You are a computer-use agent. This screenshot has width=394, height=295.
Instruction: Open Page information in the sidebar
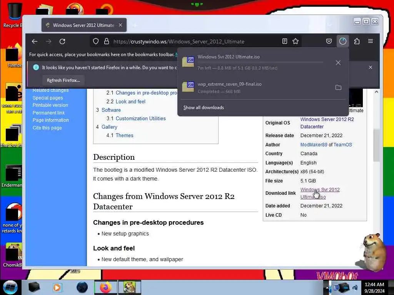point(50,120)
